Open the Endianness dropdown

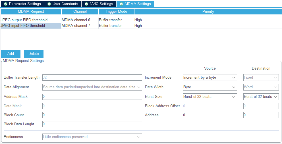(x=92, y=137)
